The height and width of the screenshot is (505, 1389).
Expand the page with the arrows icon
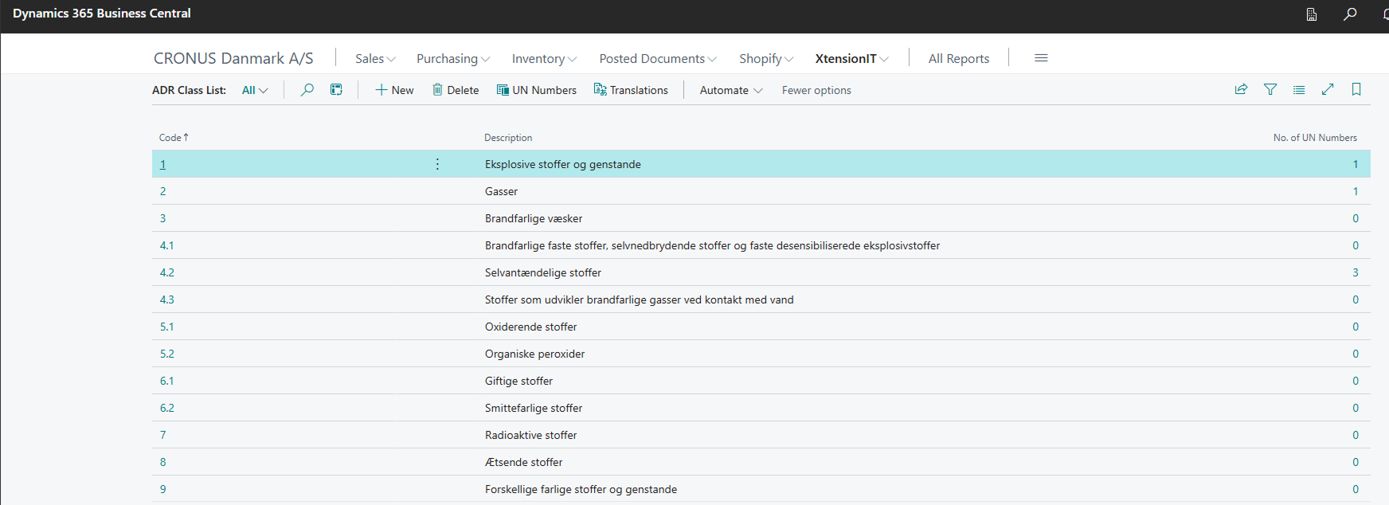pyautogui.click(x=1328, y=90)
